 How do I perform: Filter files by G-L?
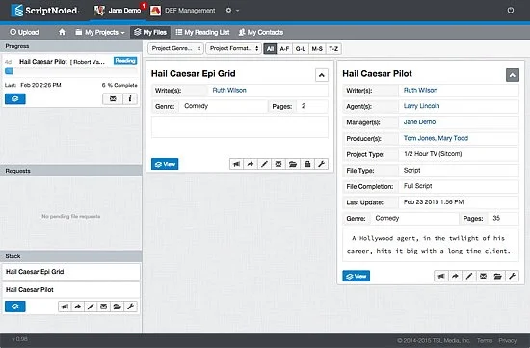tap(300, 49)
